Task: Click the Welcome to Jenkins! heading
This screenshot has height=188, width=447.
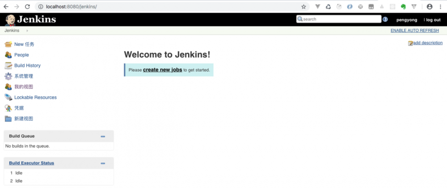Action: click(167, 54)
